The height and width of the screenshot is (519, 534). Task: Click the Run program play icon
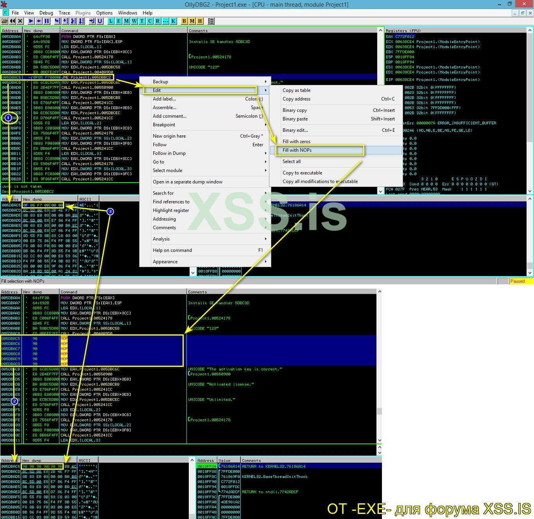(31, 21)
